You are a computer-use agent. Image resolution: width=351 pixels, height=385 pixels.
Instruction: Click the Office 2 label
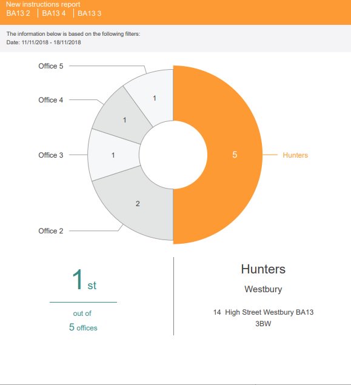[51, 231]
